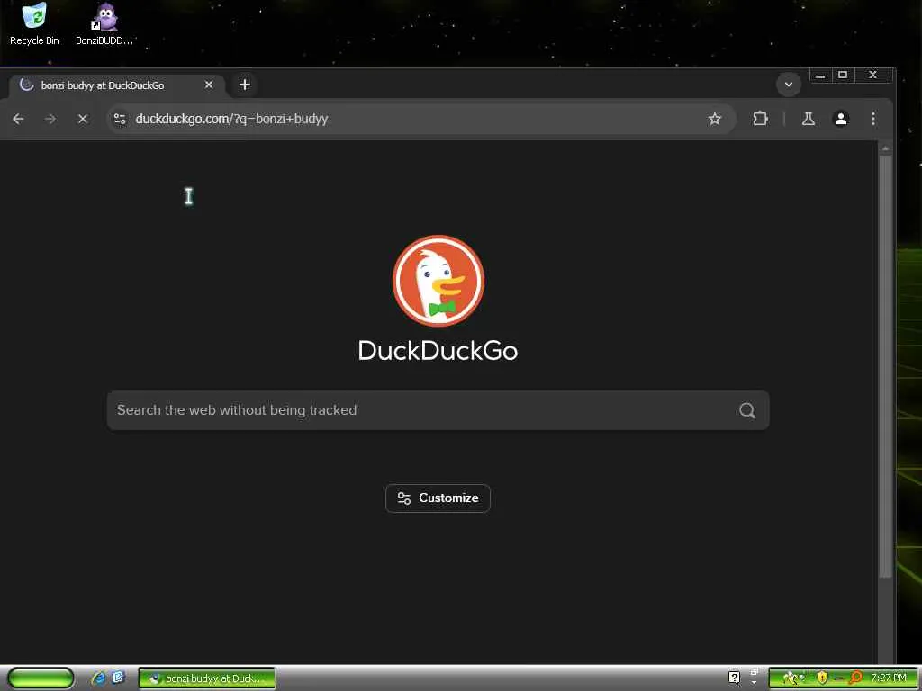Submit search with magnifier icon

[746, 410]
